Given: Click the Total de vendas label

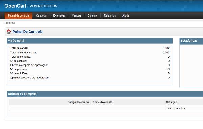Looking at the screenshot, I should click(20, 48).
